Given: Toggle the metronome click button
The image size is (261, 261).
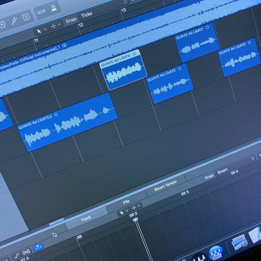Looking at the screenshot, I should click(54, 8).
